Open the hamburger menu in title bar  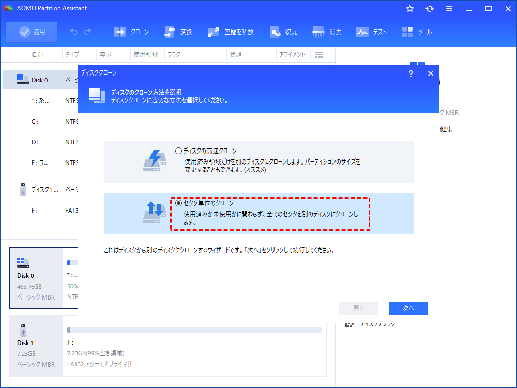449,9
